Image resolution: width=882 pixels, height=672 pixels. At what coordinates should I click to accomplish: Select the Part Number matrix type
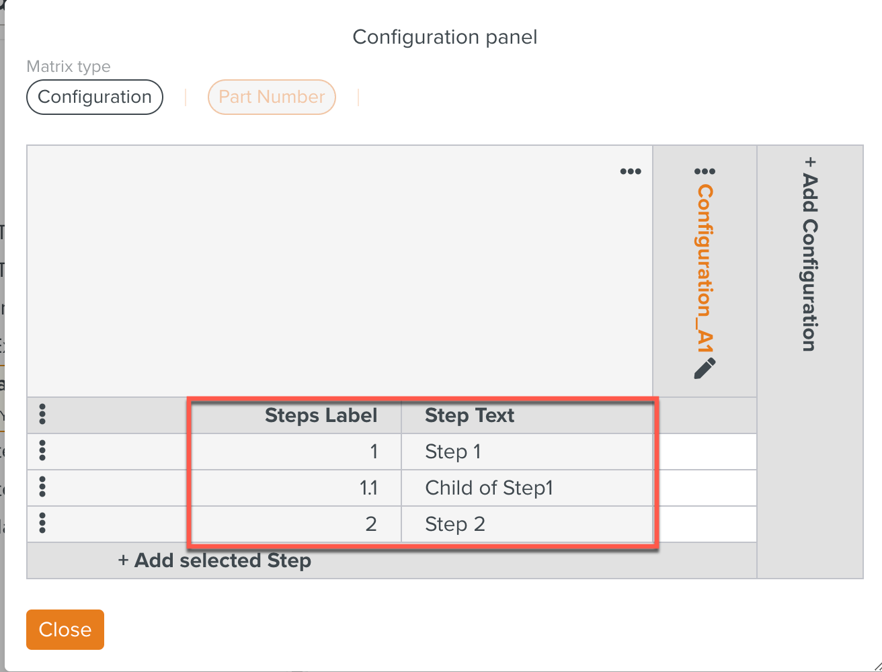[272, 97]
